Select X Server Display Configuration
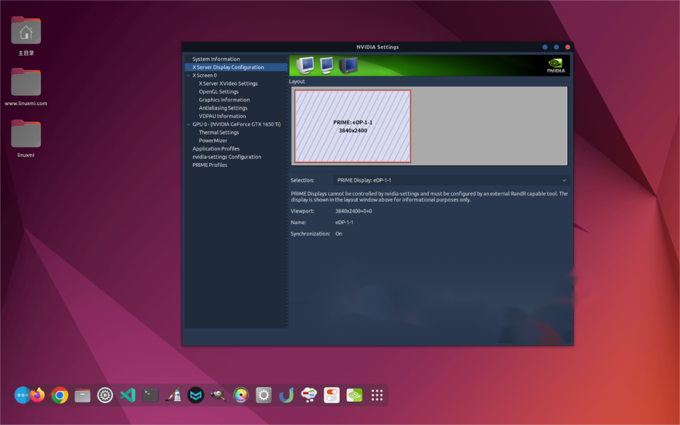680x425 pixels. pyautogui.click(x=236, y=67)
